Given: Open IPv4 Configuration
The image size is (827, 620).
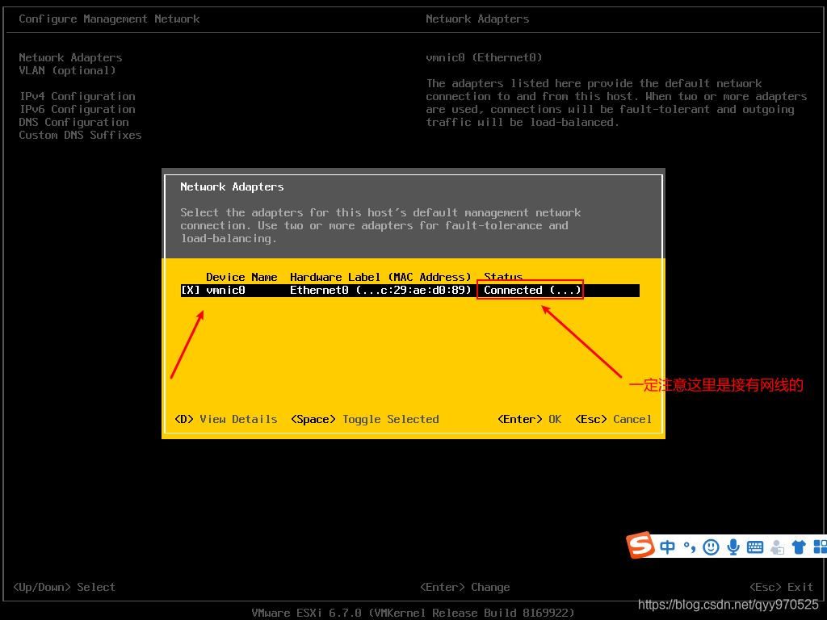Looking at the screenshot, I should point(77,96).
